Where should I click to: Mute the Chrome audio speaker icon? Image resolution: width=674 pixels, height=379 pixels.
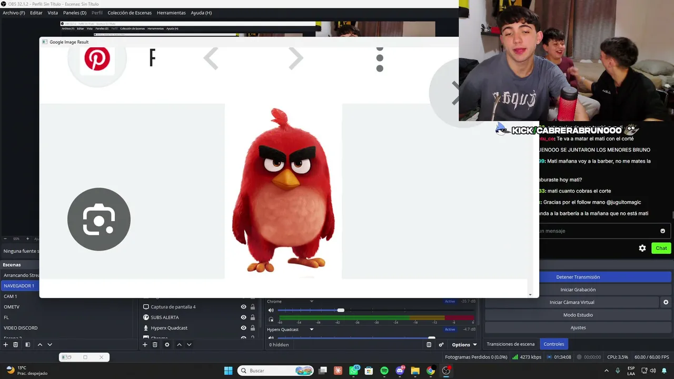click(271, 310)
